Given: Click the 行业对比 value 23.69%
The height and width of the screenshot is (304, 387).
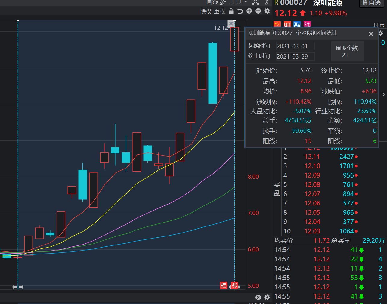Looking at the screenshot, I should point(367,111).
